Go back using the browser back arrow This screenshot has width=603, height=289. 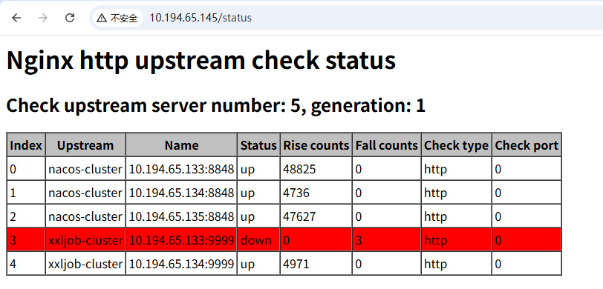pyautogui.click(x=16, y=18)
